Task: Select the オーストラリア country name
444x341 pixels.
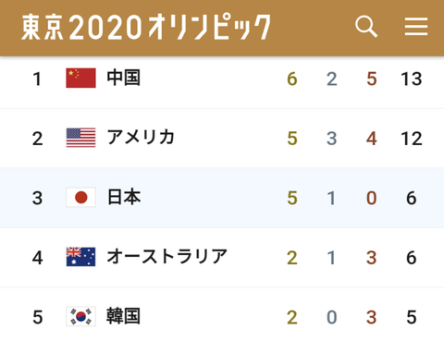Action: [166, 256]
